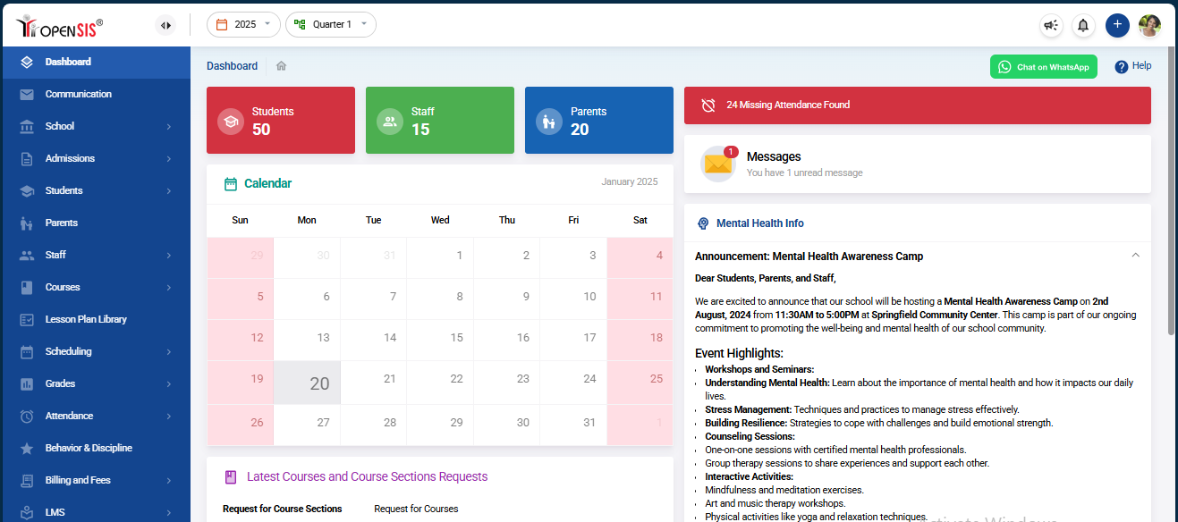Open the Attendance sidebar icon
This screenshot has height=522, width=1178.
pos(26,416)
